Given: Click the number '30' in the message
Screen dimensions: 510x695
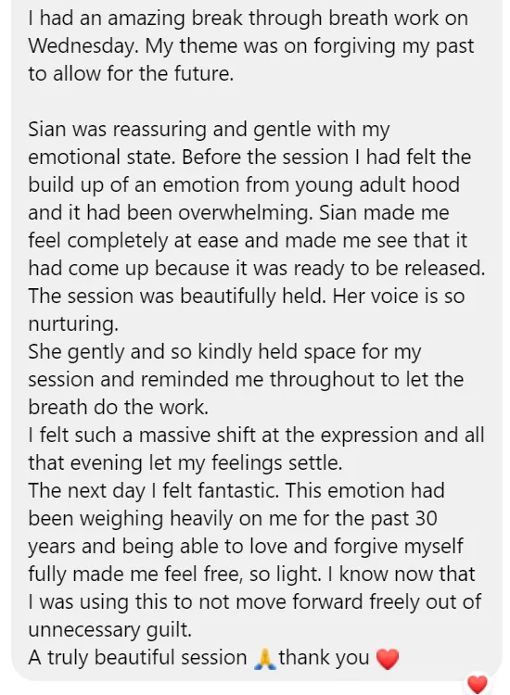Looking at the screenshot, I should click(427, 519).
